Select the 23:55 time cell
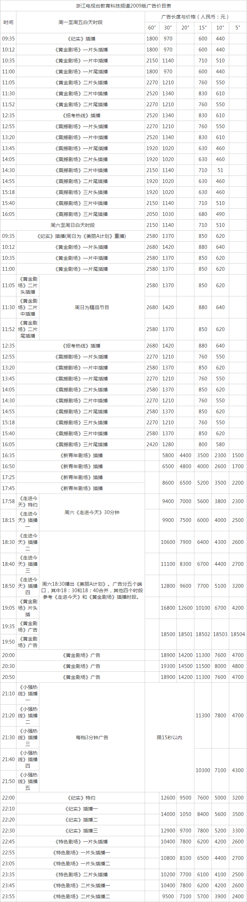 coord(9,897)
